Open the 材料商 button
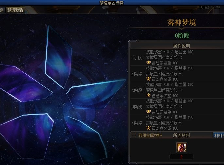This screenshot has height=165, width=224. pos(218,136)
